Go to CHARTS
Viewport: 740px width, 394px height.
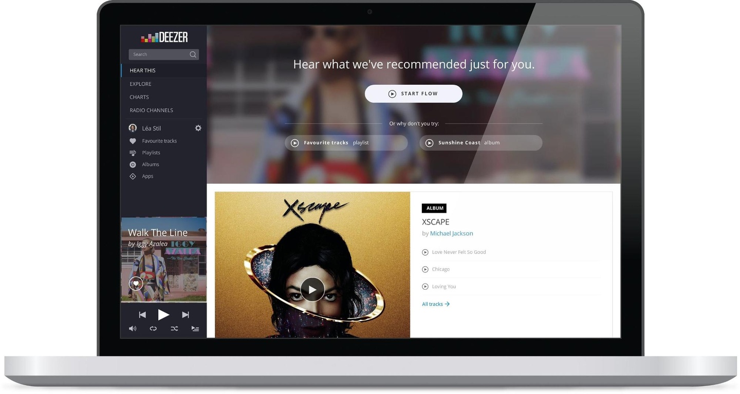point(139,97)
